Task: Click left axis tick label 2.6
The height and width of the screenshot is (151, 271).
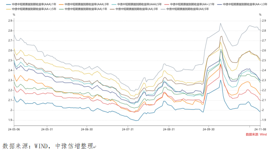Action: point(10,50)
